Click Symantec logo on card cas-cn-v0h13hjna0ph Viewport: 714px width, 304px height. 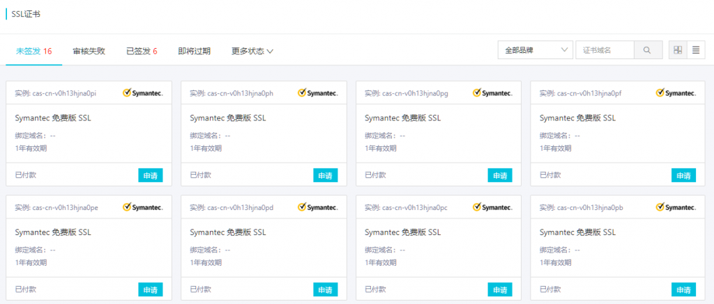coord(317,93)
